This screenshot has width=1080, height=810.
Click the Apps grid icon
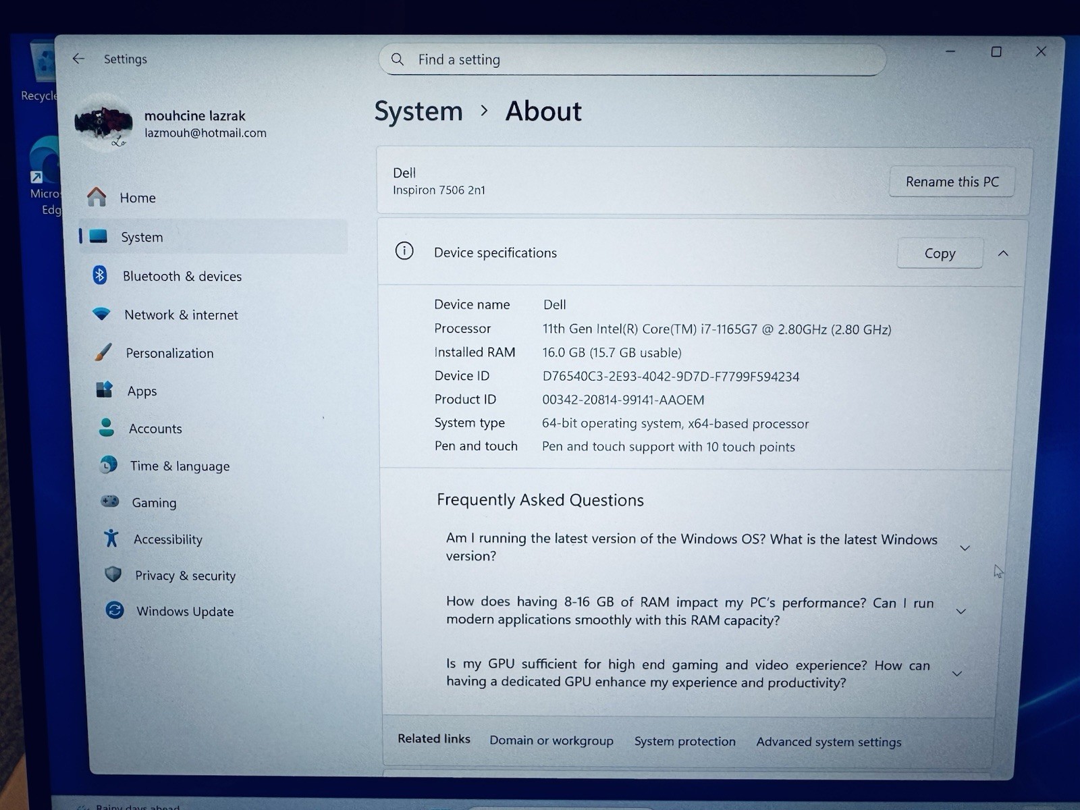click(x=105, y=389)
